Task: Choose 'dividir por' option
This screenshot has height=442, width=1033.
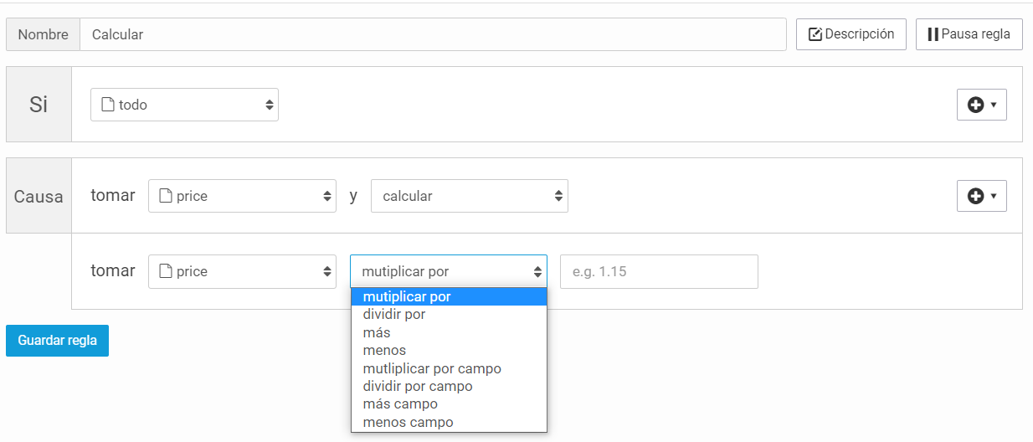Action: click(x=449, y=315)
